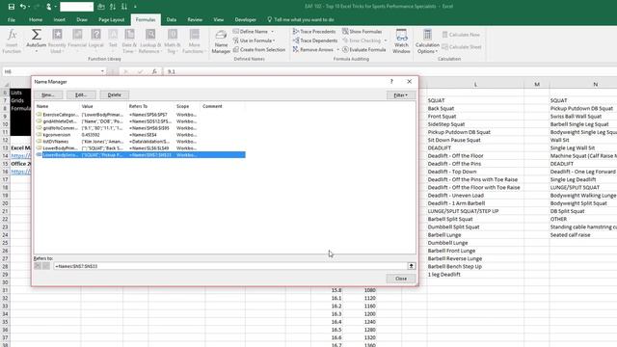Click Evaluate Formula
617x347 pixels.
click(x=363, y=49)
